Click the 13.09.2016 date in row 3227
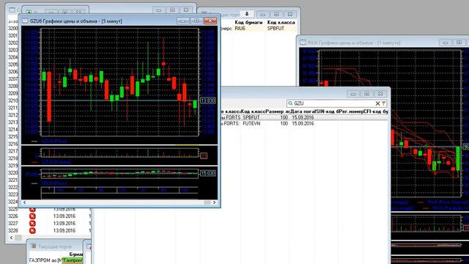 (x=64, y=223)
